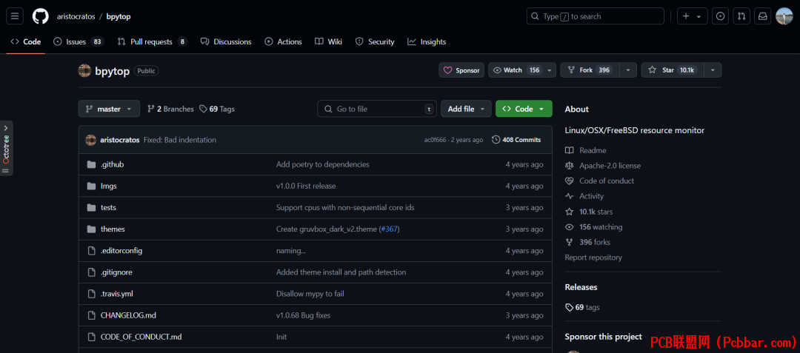
Task: Open the Actions tab
Action: point(283,41)
